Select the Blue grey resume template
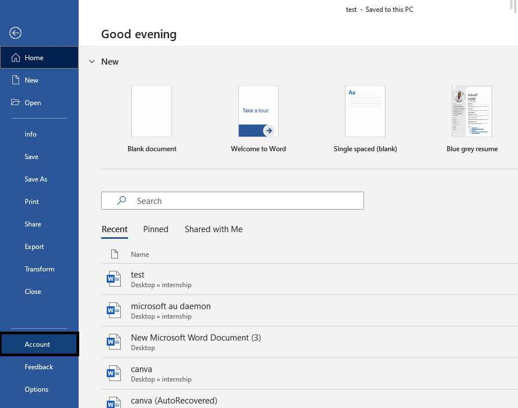This screenshot has width=518, height=408. point(472,111)
